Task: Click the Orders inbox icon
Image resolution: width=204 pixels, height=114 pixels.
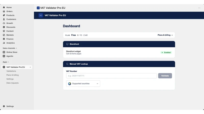Action: tap(4, 11)
